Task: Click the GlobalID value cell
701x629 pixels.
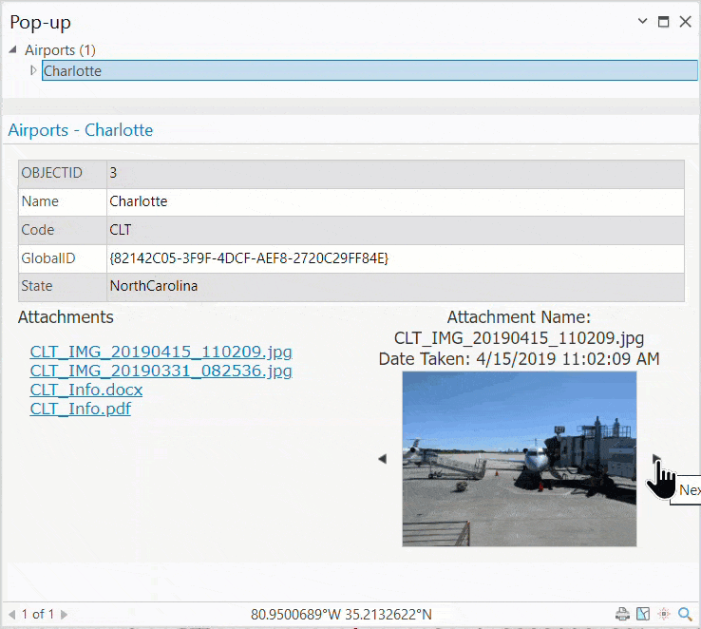Action: pos(396,258)
